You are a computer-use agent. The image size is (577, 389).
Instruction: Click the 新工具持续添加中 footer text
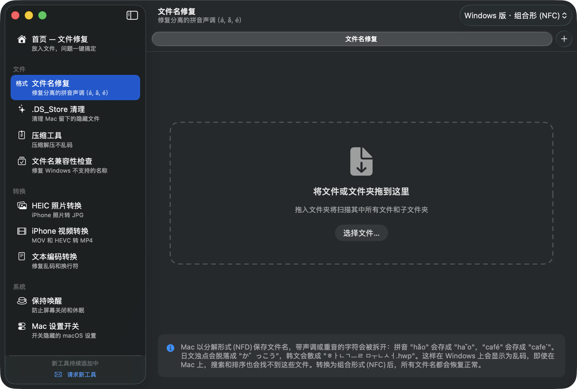[x=75, y=363]
